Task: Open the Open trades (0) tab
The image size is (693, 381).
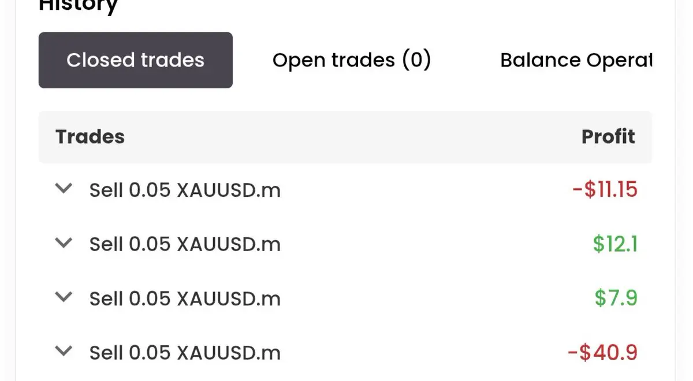Action: click(x=352, y=60)
